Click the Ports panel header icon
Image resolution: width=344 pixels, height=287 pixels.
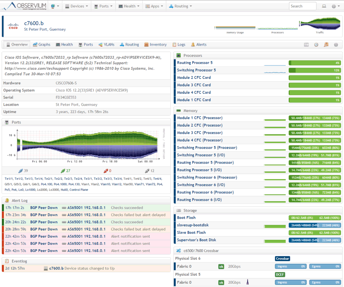pyautogui.click(x=7, y=122)
